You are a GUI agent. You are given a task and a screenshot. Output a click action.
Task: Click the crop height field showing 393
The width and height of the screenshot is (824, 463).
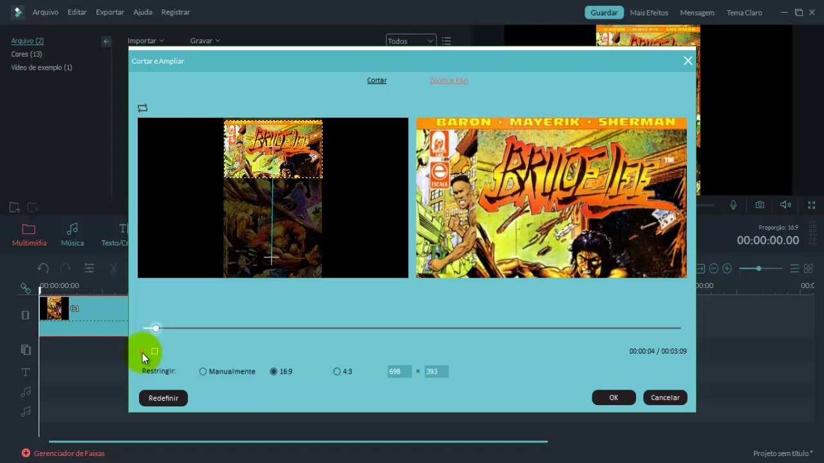(x=436, y=371)
